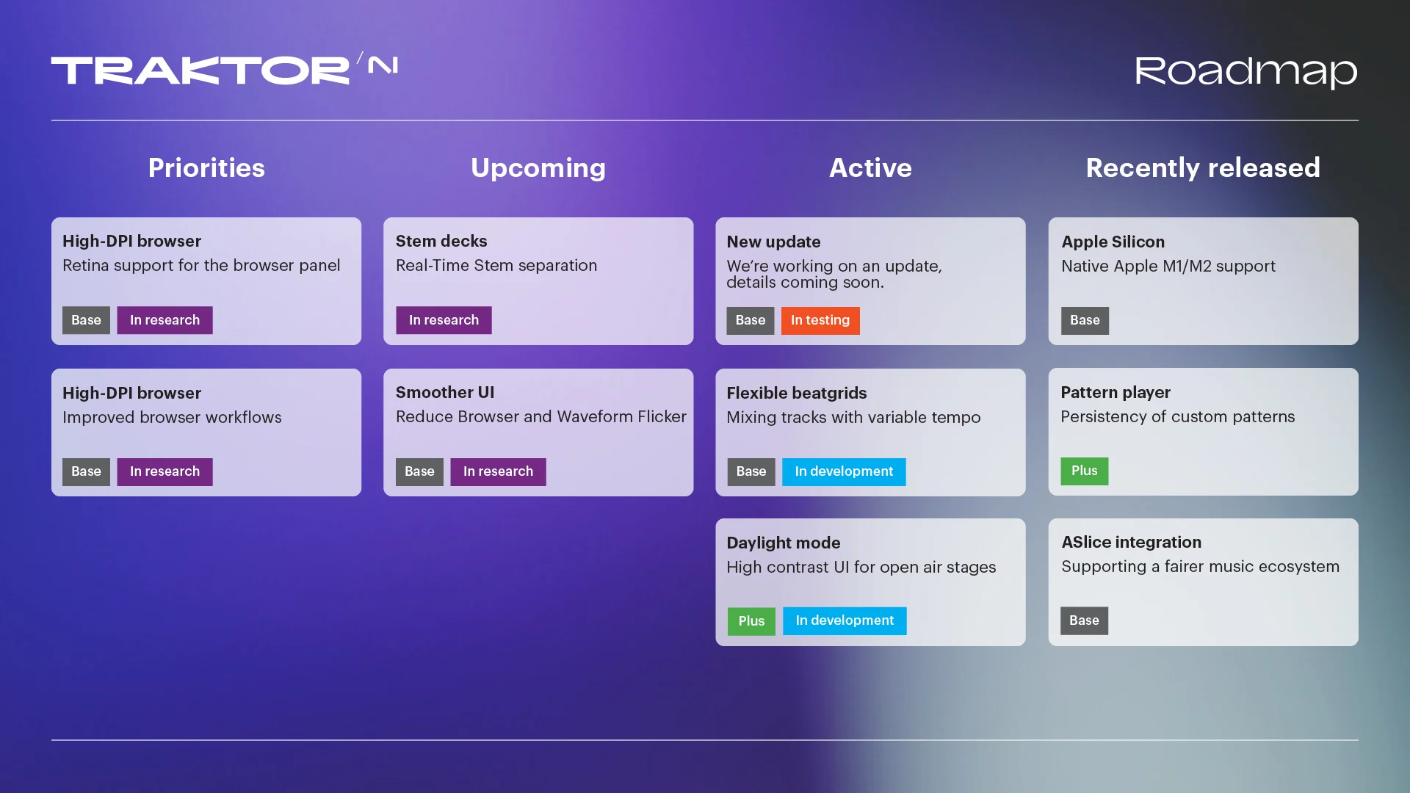Select the Active column heading
The height and width of the screenshot is (793, 1410).
[870, 168]
